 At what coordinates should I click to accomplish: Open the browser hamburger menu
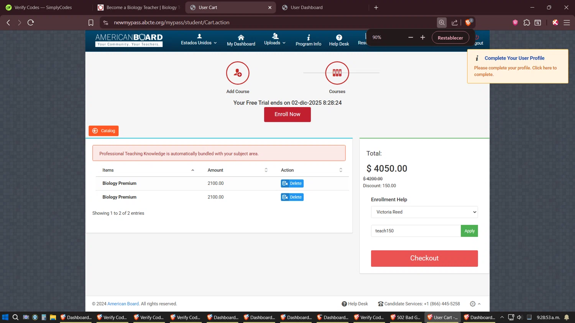click(567, 23)
